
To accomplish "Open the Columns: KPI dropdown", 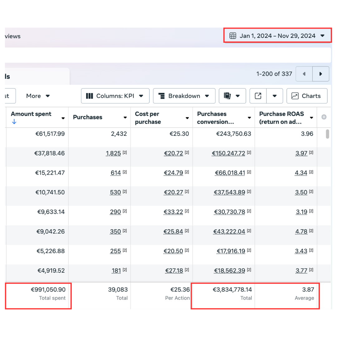I will (115, 96).
